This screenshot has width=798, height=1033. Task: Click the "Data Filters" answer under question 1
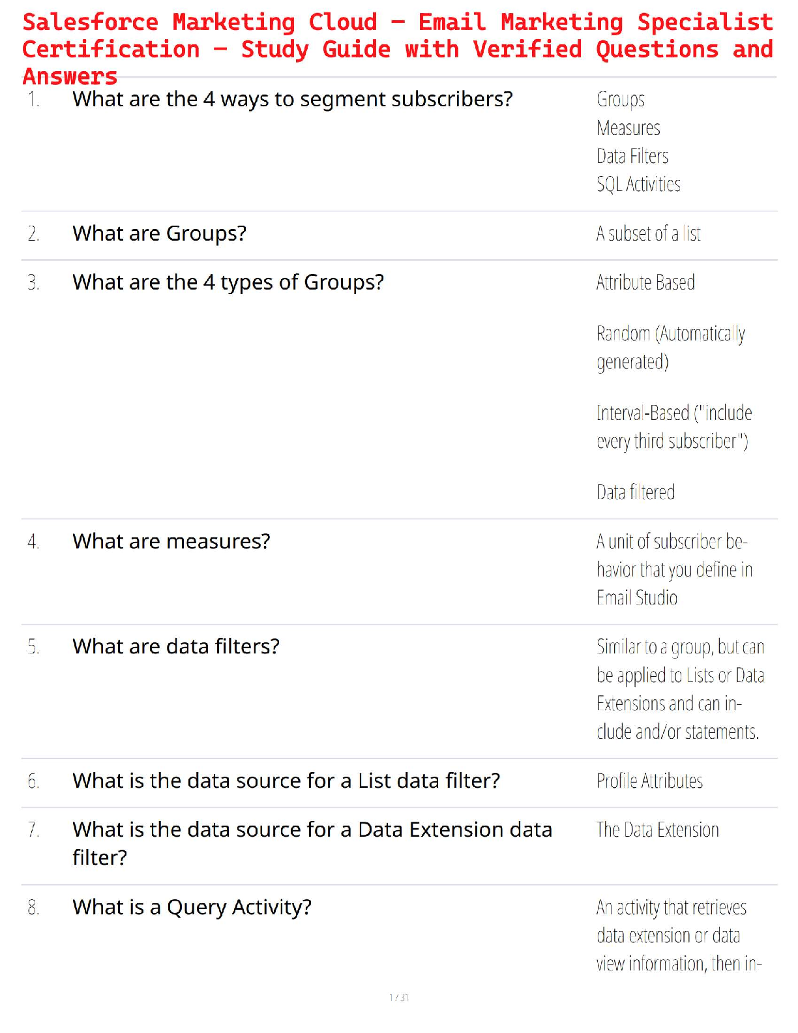(632, 157)
